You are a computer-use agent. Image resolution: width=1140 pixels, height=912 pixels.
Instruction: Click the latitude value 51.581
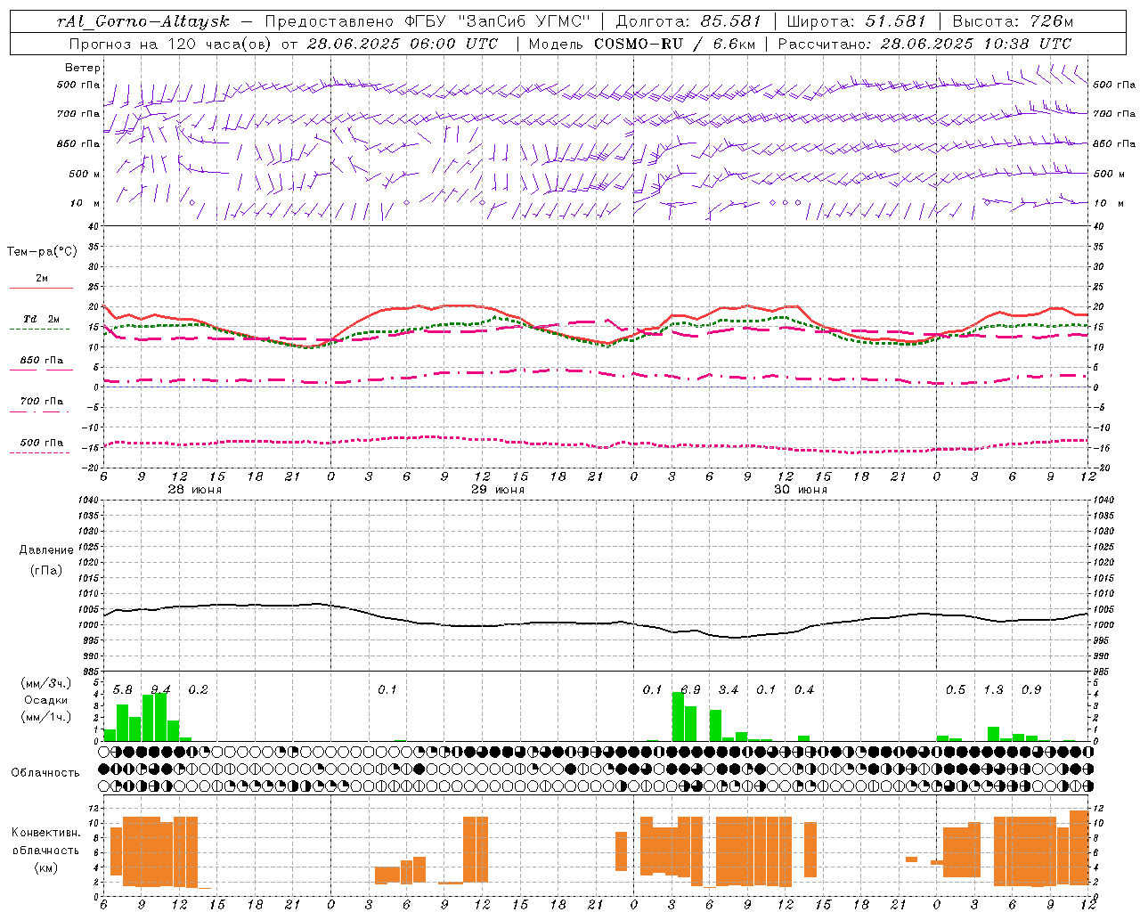(x=895, y=21)
